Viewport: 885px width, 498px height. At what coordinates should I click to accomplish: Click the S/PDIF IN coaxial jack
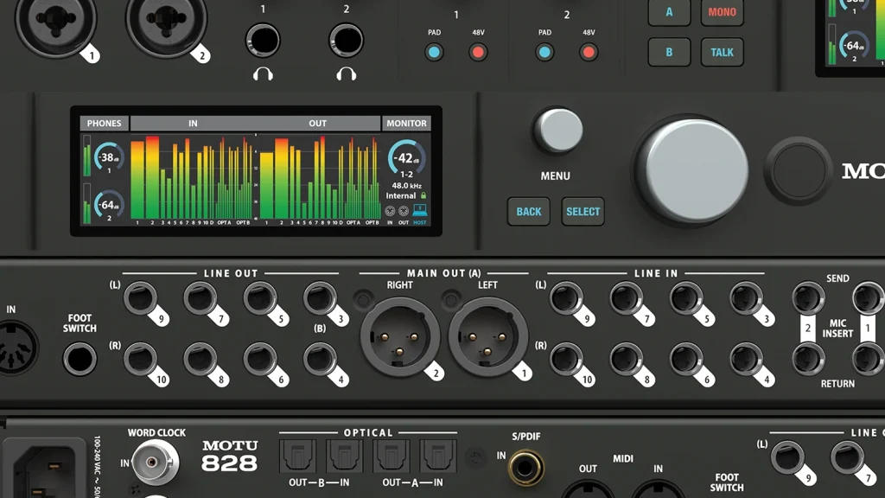pos(525,467)
